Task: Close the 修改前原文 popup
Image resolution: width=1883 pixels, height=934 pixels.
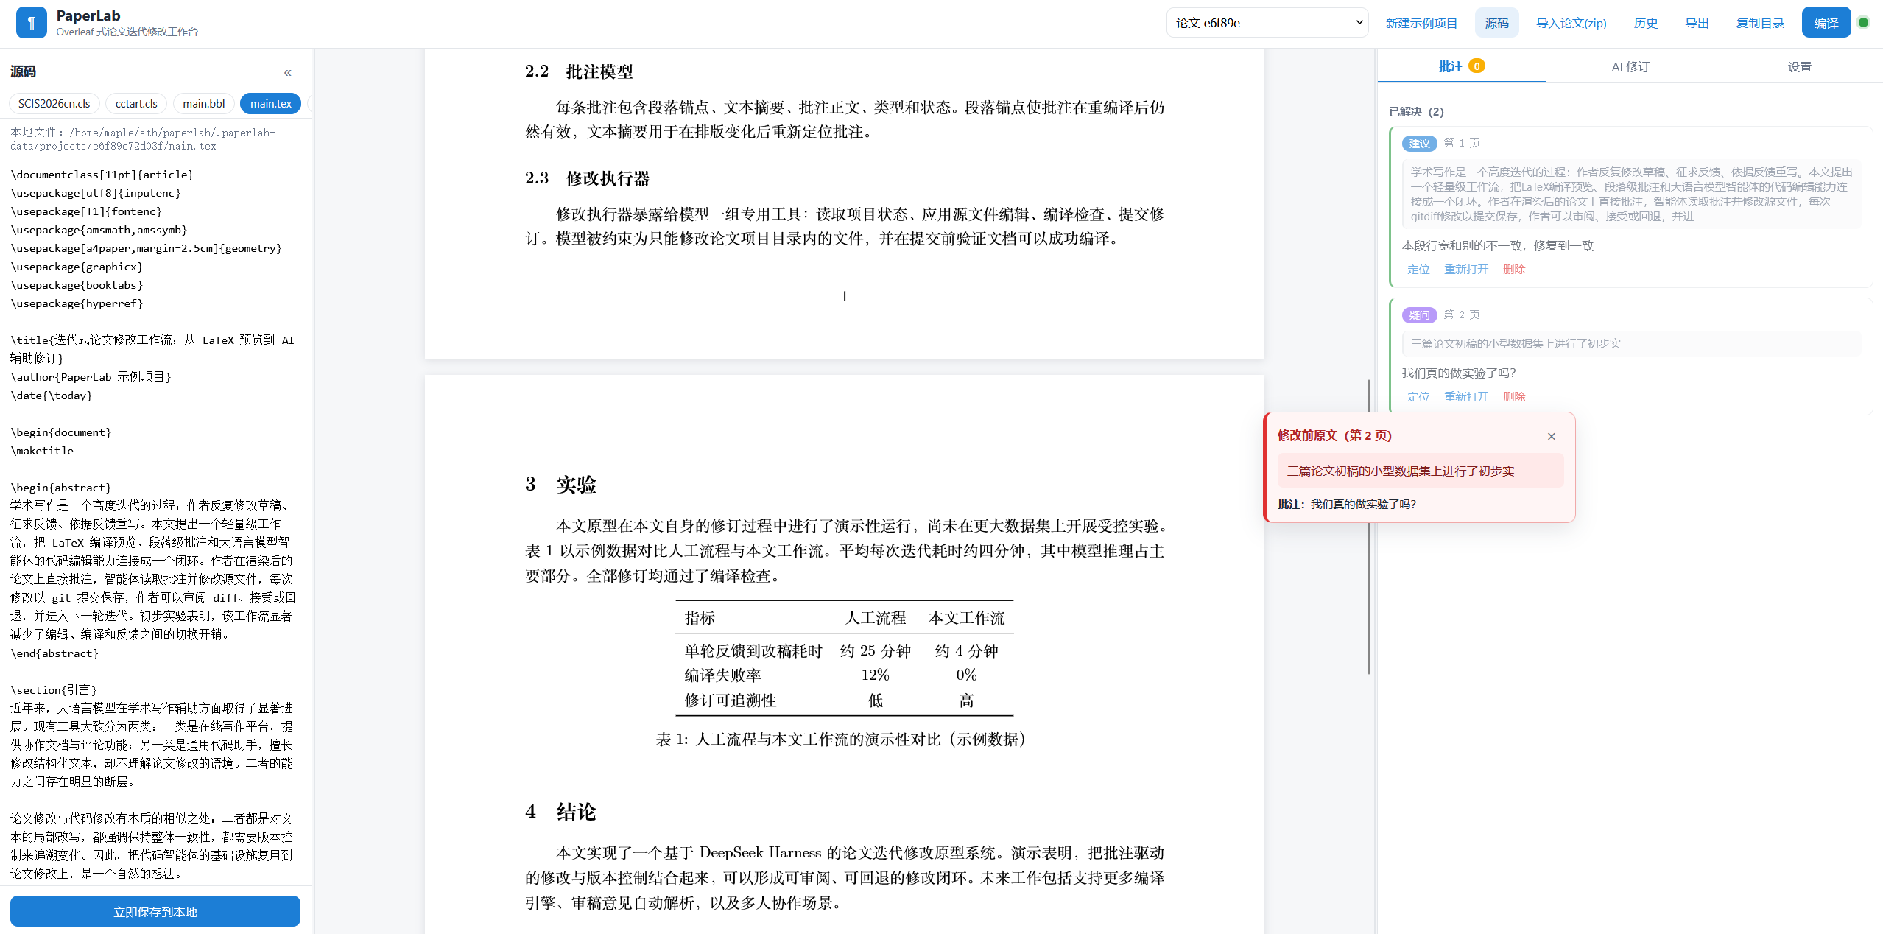Action: [x=1552, y=436]
